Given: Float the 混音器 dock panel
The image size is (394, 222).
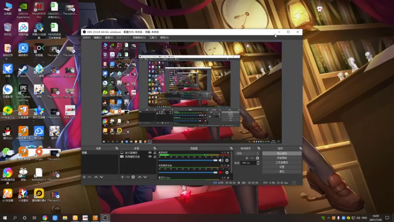Looking at the screenshot, I should 231,148.
